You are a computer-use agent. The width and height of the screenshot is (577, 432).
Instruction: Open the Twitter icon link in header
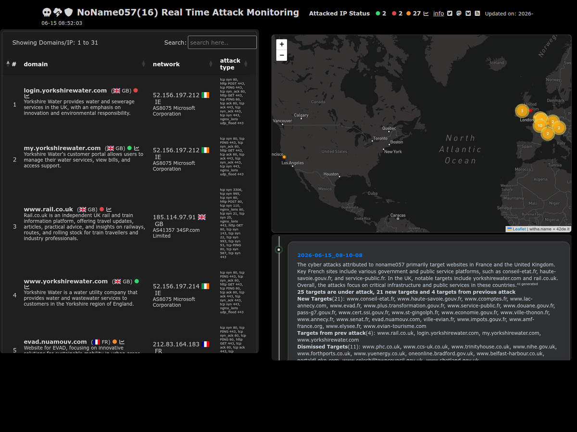(450, 13)
